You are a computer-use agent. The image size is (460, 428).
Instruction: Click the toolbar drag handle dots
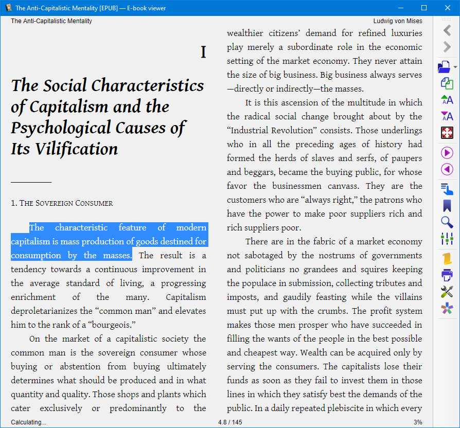coord(447,20)
